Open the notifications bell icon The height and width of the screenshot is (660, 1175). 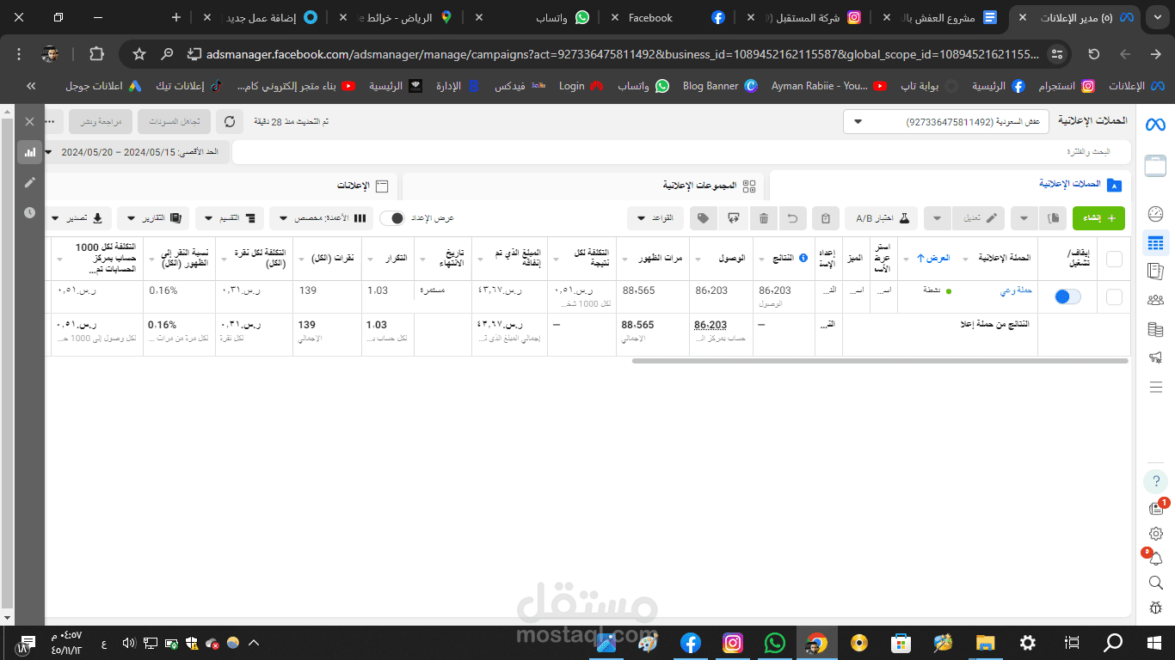coord(1155,559)
